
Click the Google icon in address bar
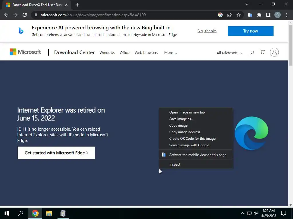(220, 15)
